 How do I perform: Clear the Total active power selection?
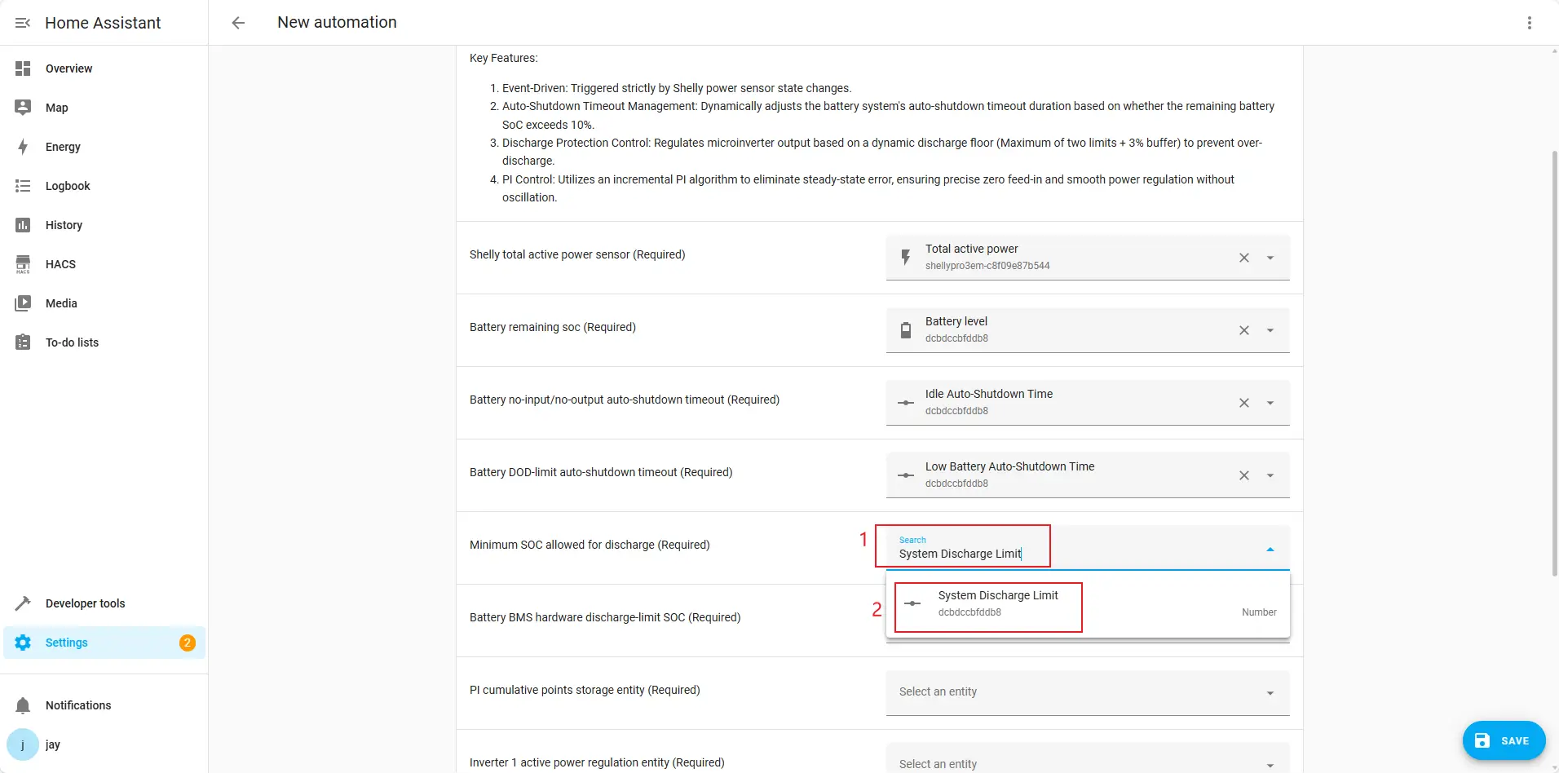point(1243,258)
